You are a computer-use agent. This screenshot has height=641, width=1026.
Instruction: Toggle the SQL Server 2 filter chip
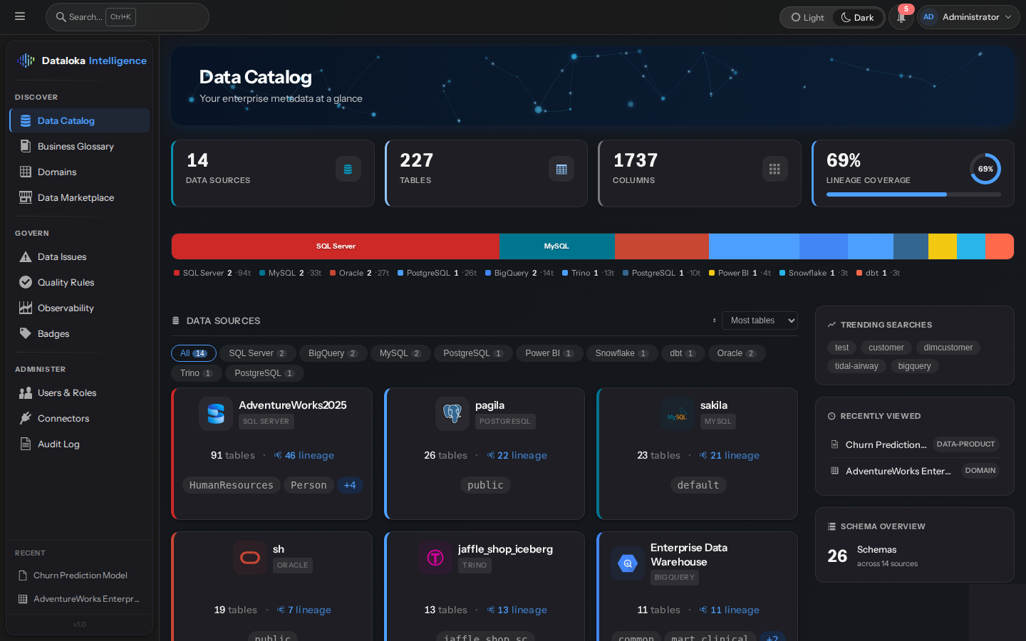click(258, 353)
